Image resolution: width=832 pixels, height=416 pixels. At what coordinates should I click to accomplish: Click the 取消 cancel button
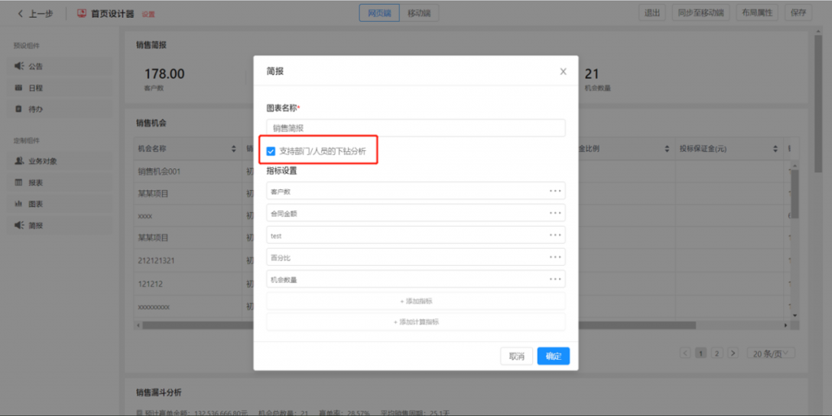517,356
